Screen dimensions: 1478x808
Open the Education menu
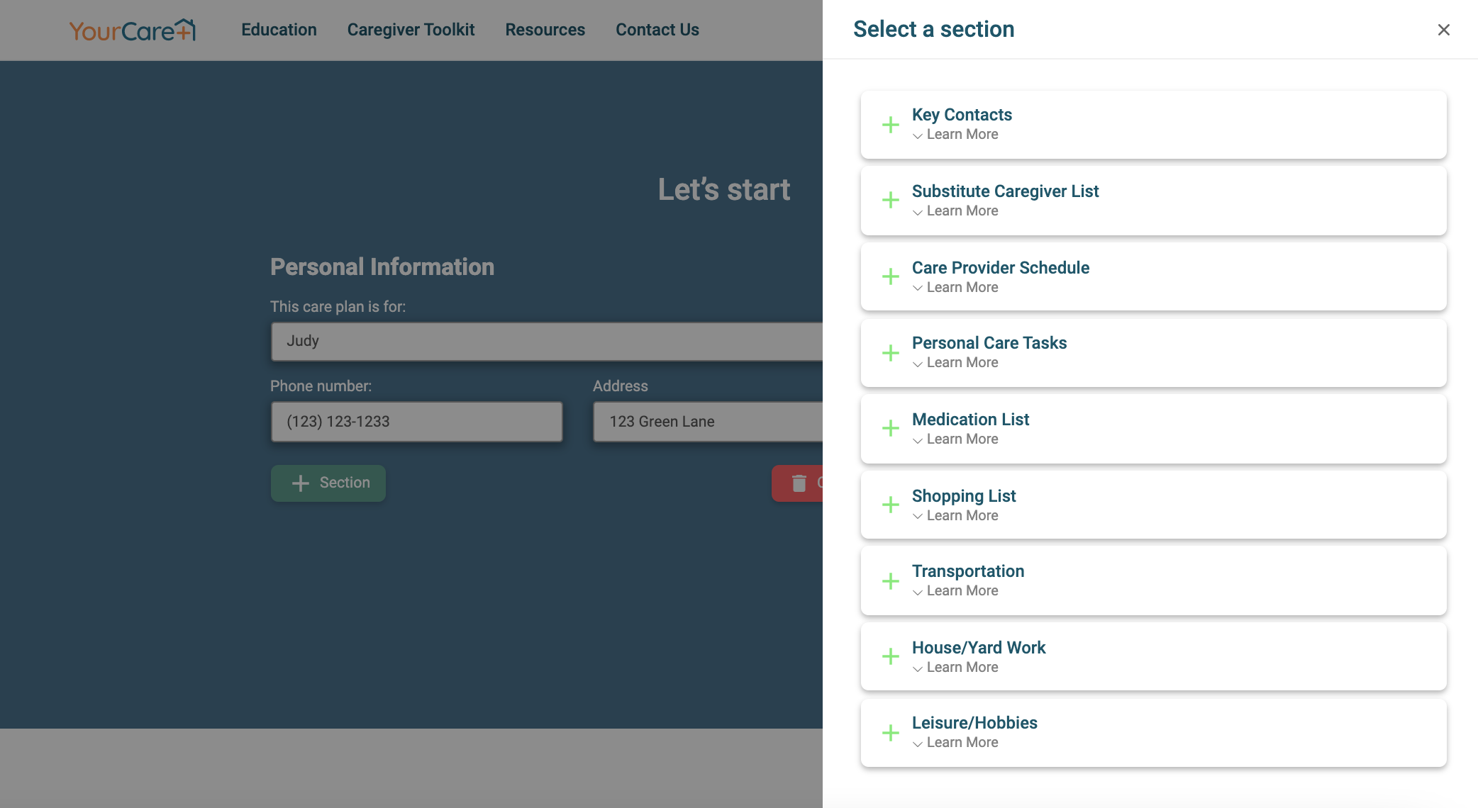[x=279, y=30]
